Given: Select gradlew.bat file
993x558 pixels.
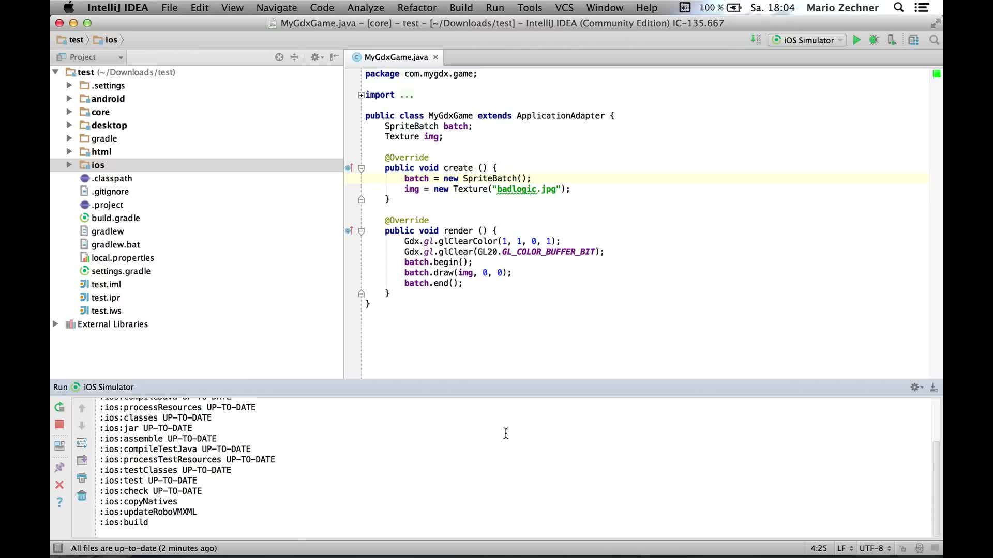Looking at the screenshot, I should tap(116, 244).
